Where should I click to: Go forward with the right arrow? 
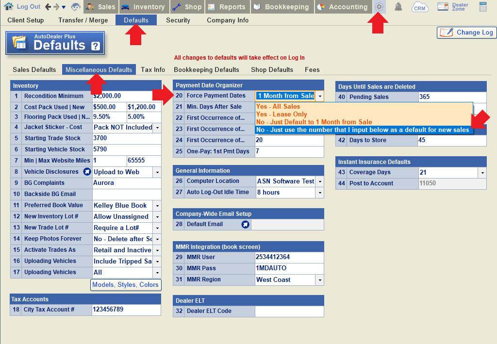(56, 7)
